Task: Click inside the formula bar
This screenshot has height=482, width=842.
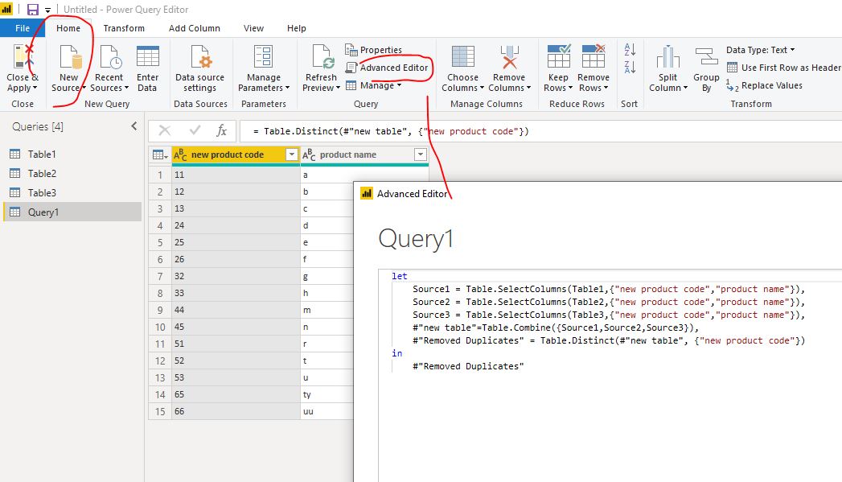Action: [x=540, y=131]
